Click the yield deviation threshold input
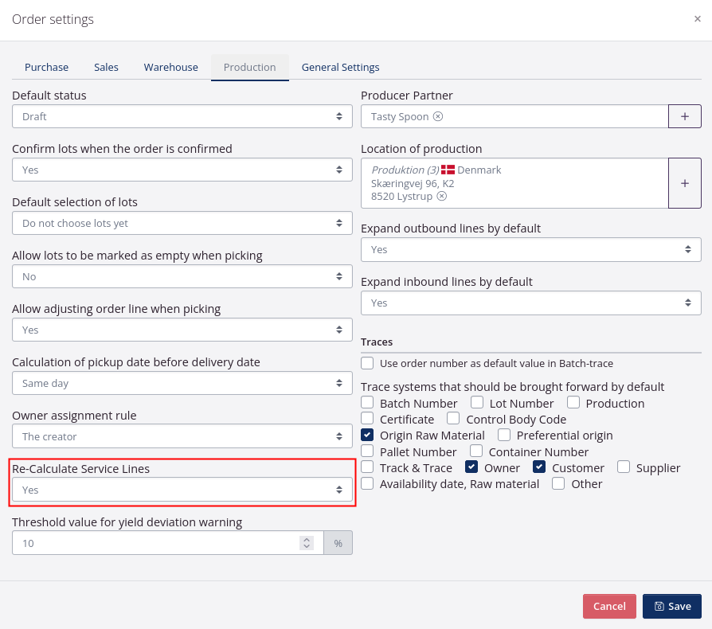 coord(155,543)
